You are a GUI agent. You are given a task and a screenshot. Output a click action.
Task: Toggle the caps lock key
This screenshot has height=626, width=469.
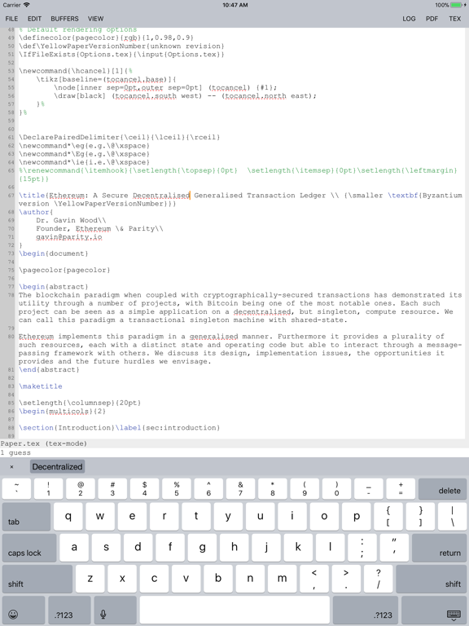[x=29, y=548]
